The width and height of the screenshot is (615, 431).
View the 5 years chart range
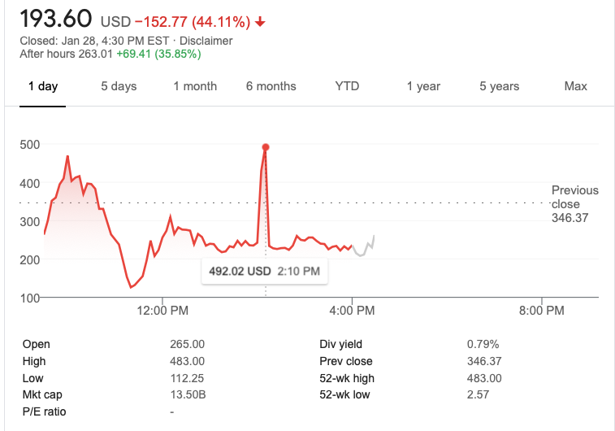500,86
